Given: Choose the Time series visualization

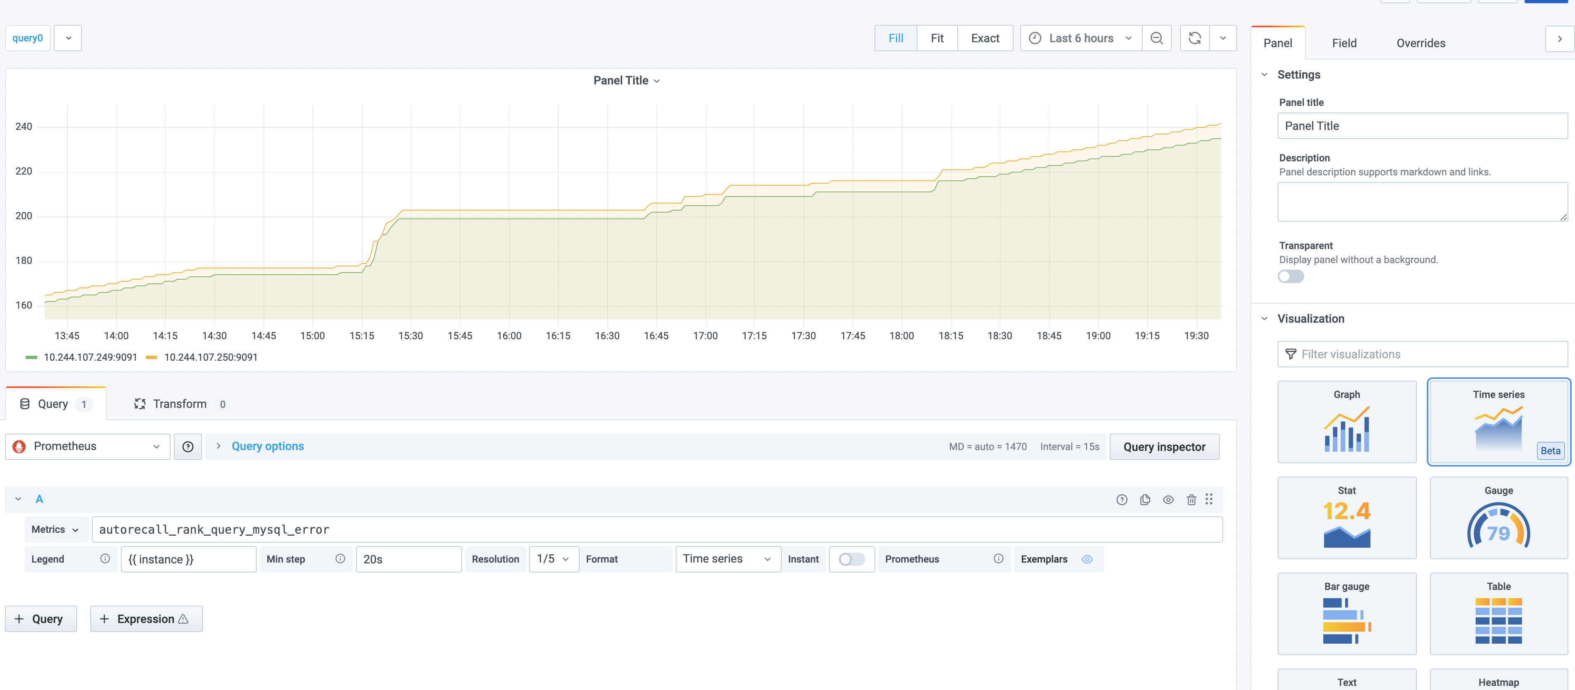Looking at the screenshot, I should click(x=1498, y=422).
